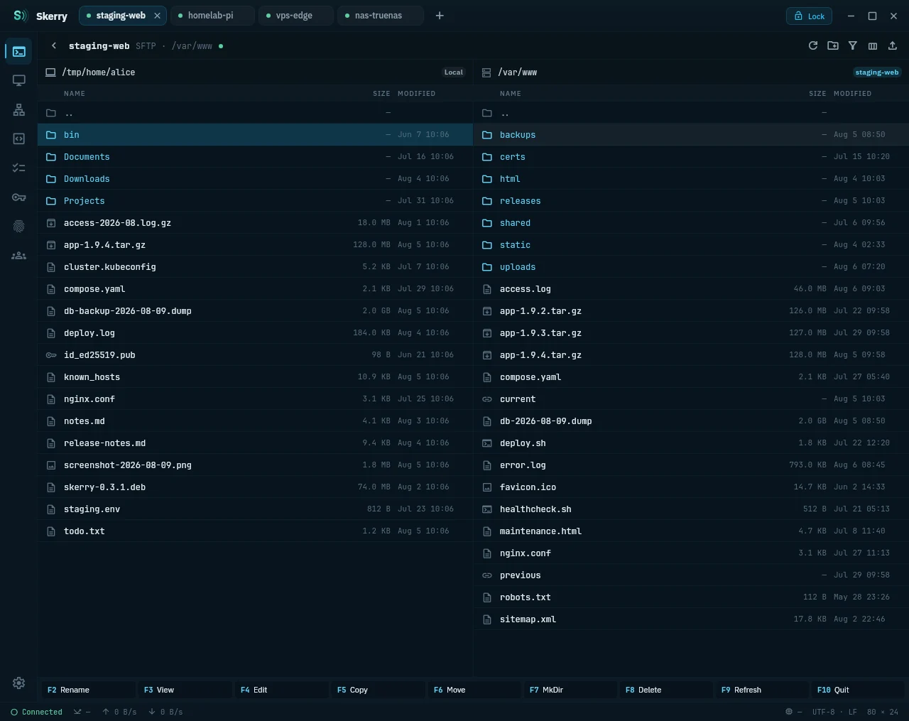The height and width of the screenshot is (721, 909).
Task: Select the Projects folder
Action: pos(255,201)
